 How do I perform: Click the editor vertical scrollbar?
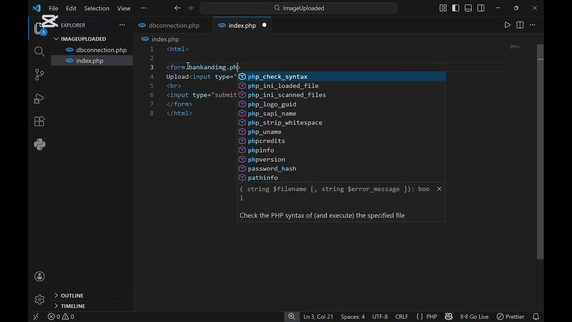click(x=540, y=152)
